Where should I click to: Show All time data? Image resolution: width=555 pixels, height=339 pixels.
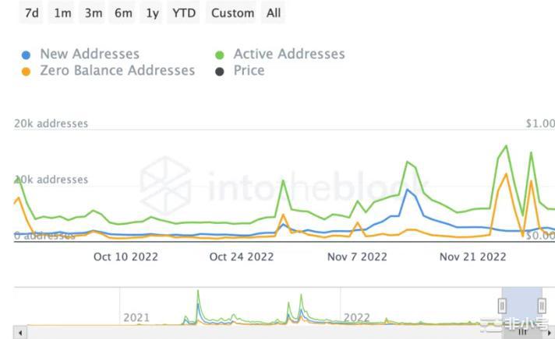[274, 12]
